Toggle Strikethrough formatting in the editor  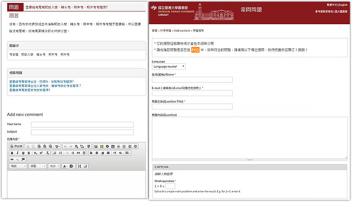click(29, 153)
